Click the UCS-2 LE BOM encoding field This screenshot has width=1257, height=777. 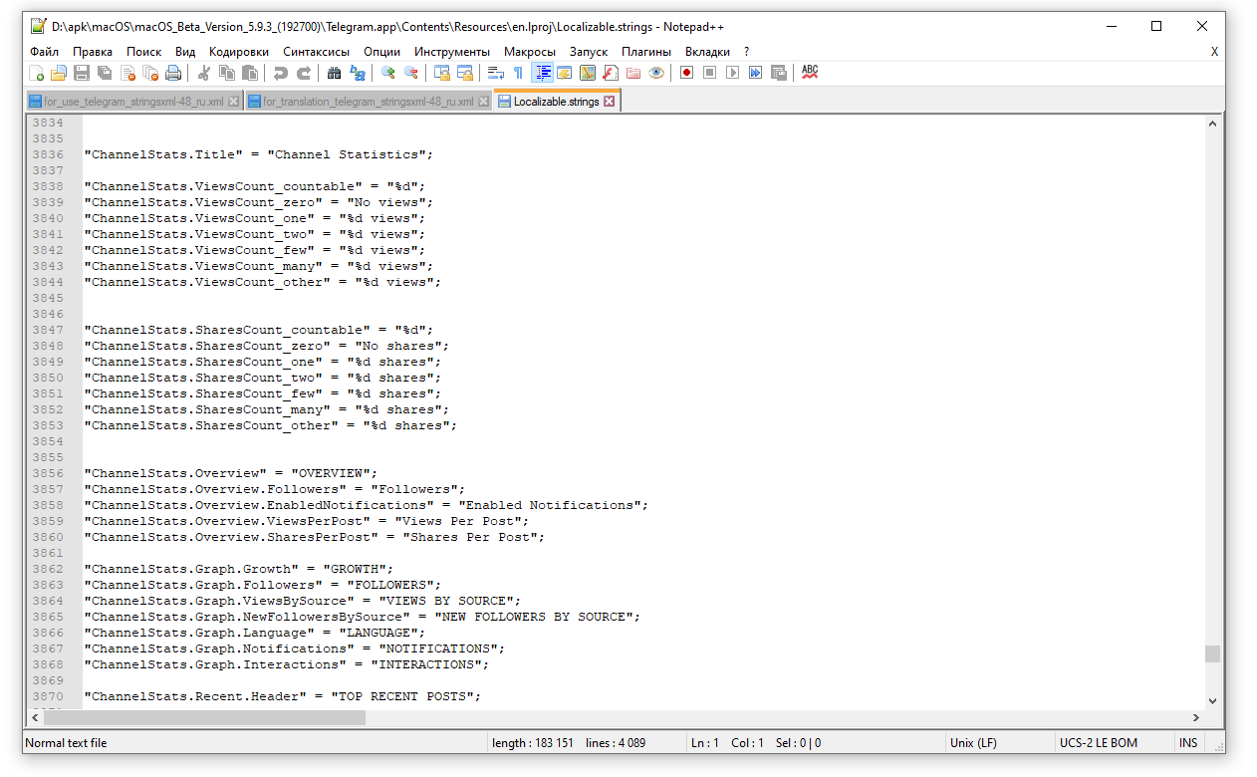coord(1113,742)
